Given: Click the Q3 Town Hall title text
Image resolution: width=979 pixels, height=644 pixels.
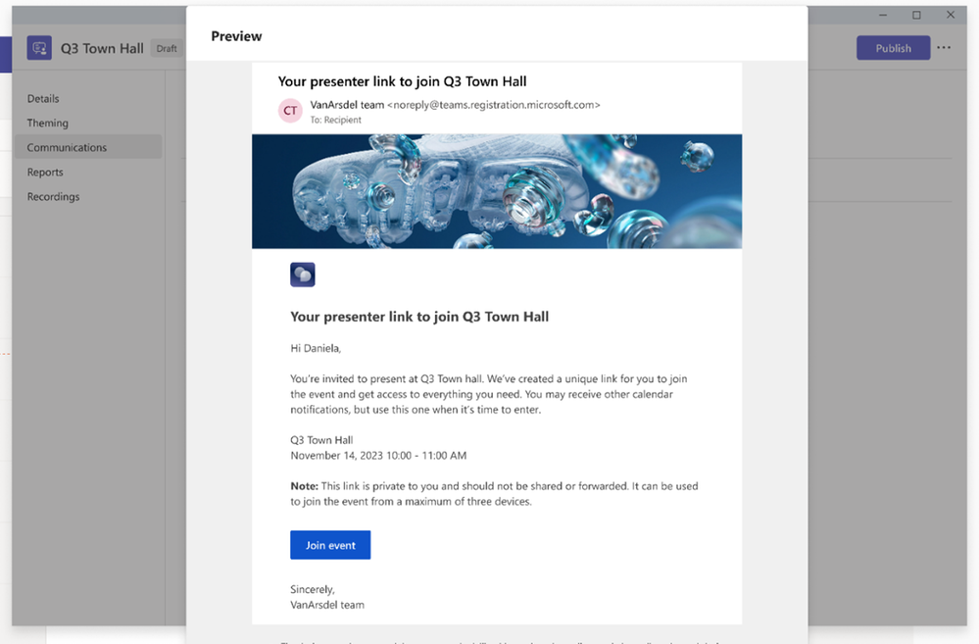Looking at the screenshot, I should pos(102,48).
